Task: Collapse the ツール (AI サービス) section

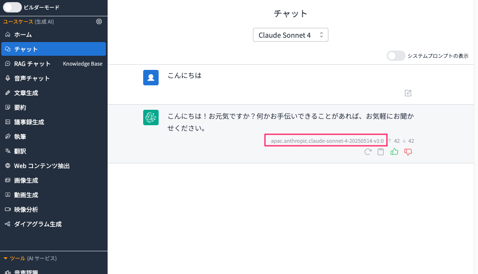Action: tap(17, 258)
